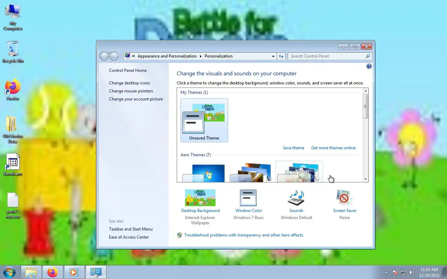447x279 pixels.
Task: Open Taskbar and Start Menu link
Action: pos(131,229)
